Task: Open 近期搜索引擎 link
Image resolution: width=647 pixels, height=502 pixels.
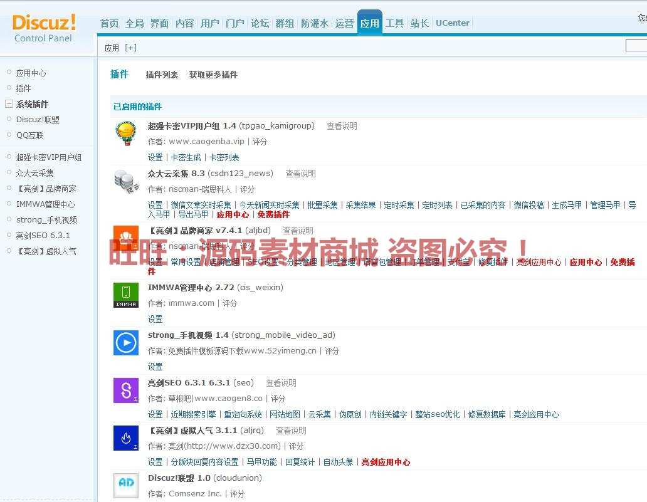Action: (x=193, y=414)
